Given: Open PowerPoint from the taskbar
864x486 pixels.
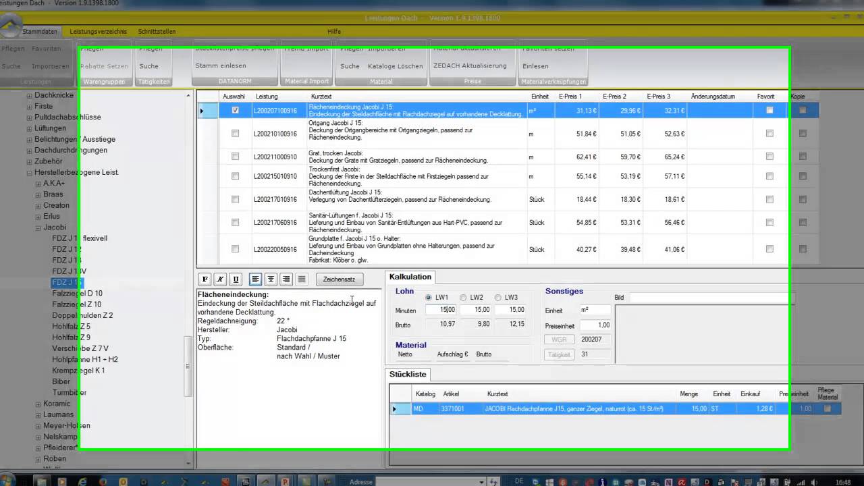Looking at the screenshot, I should click(285, 481).
